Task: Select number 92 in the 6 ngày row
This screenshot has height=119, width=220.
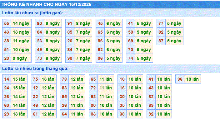Action: click(x=100, y=50)
